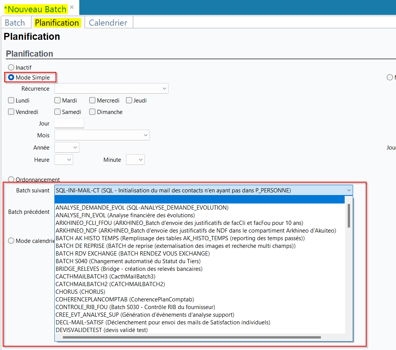Click into the Jour input field
Viewport: 396px width, 350px height.
[x=69, y=123]
